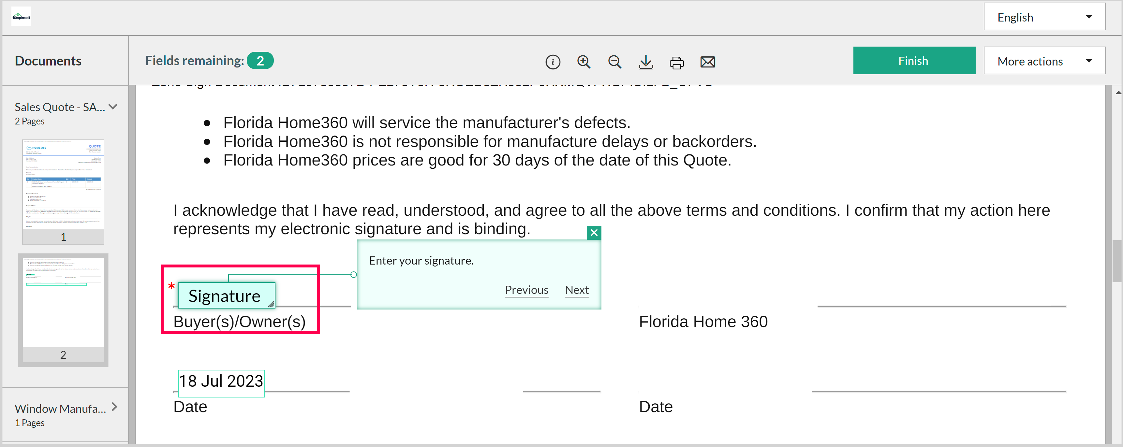The image size is (1123, 447).
Task: Click the 18 Jul 2023 date field
Action: click(221, 382)
